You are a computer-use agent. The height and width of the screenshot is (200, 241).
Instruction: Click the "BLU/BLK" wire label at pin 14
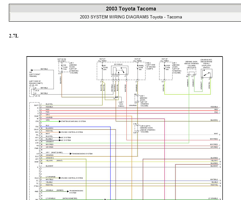pos(49,139)
